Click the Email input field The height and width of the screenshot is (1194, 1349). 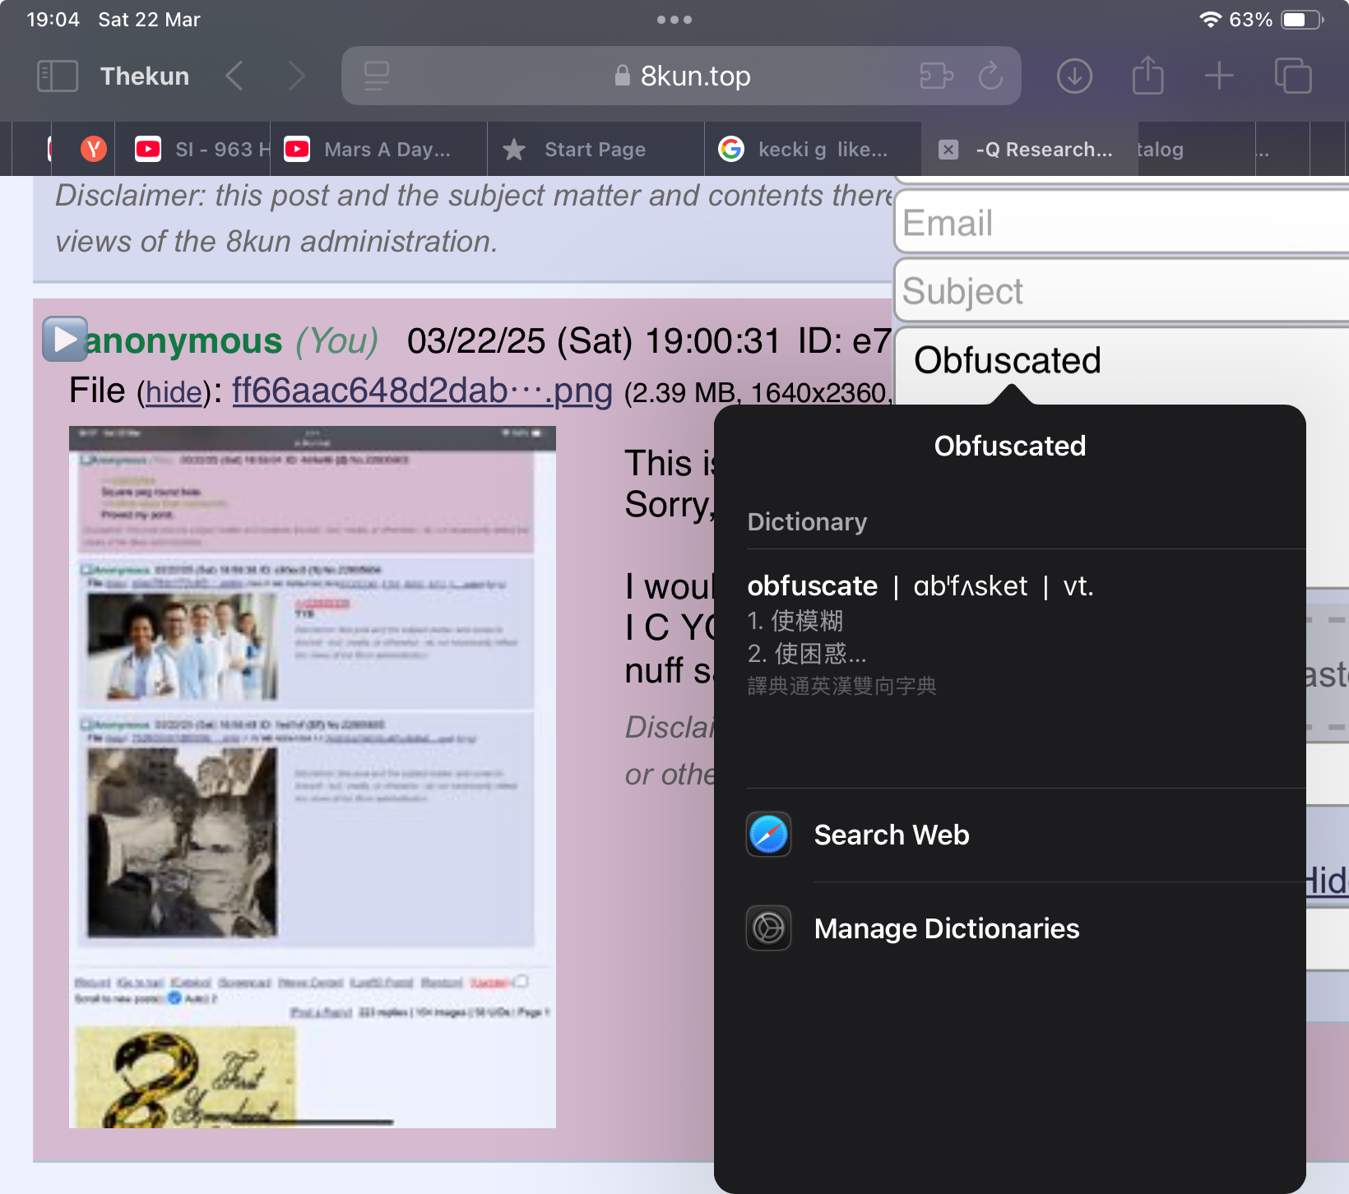1121,222
